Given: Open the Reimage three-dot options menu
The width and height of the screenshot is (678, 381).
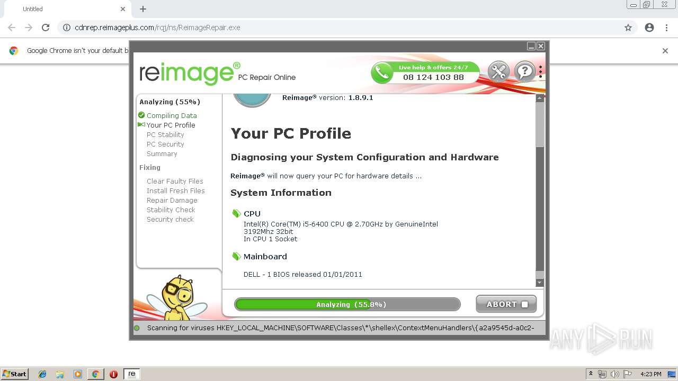Looking at the screenshot, I should click(x=540, y=71).
